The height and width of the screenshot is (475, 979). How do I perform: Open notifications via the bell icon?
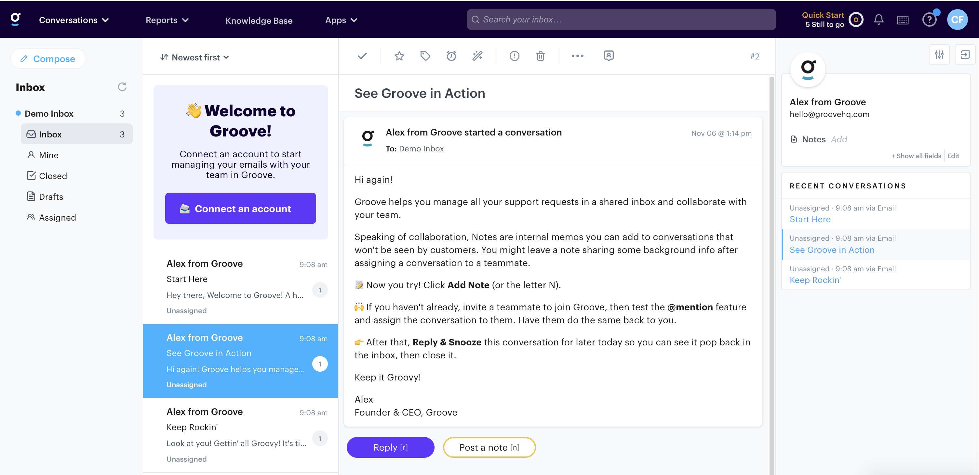(x=879, y=19)
